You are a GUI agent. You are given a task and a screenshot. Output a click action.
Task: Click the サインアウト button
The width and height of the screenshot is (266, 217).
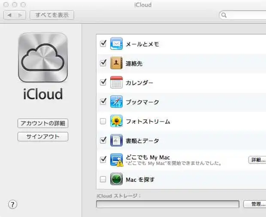point(43,137)
